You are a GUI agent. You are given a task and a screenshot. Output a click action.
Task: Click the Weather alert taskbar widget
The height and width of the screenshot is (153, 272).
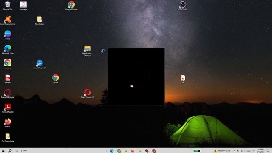(x=222, y=151)
